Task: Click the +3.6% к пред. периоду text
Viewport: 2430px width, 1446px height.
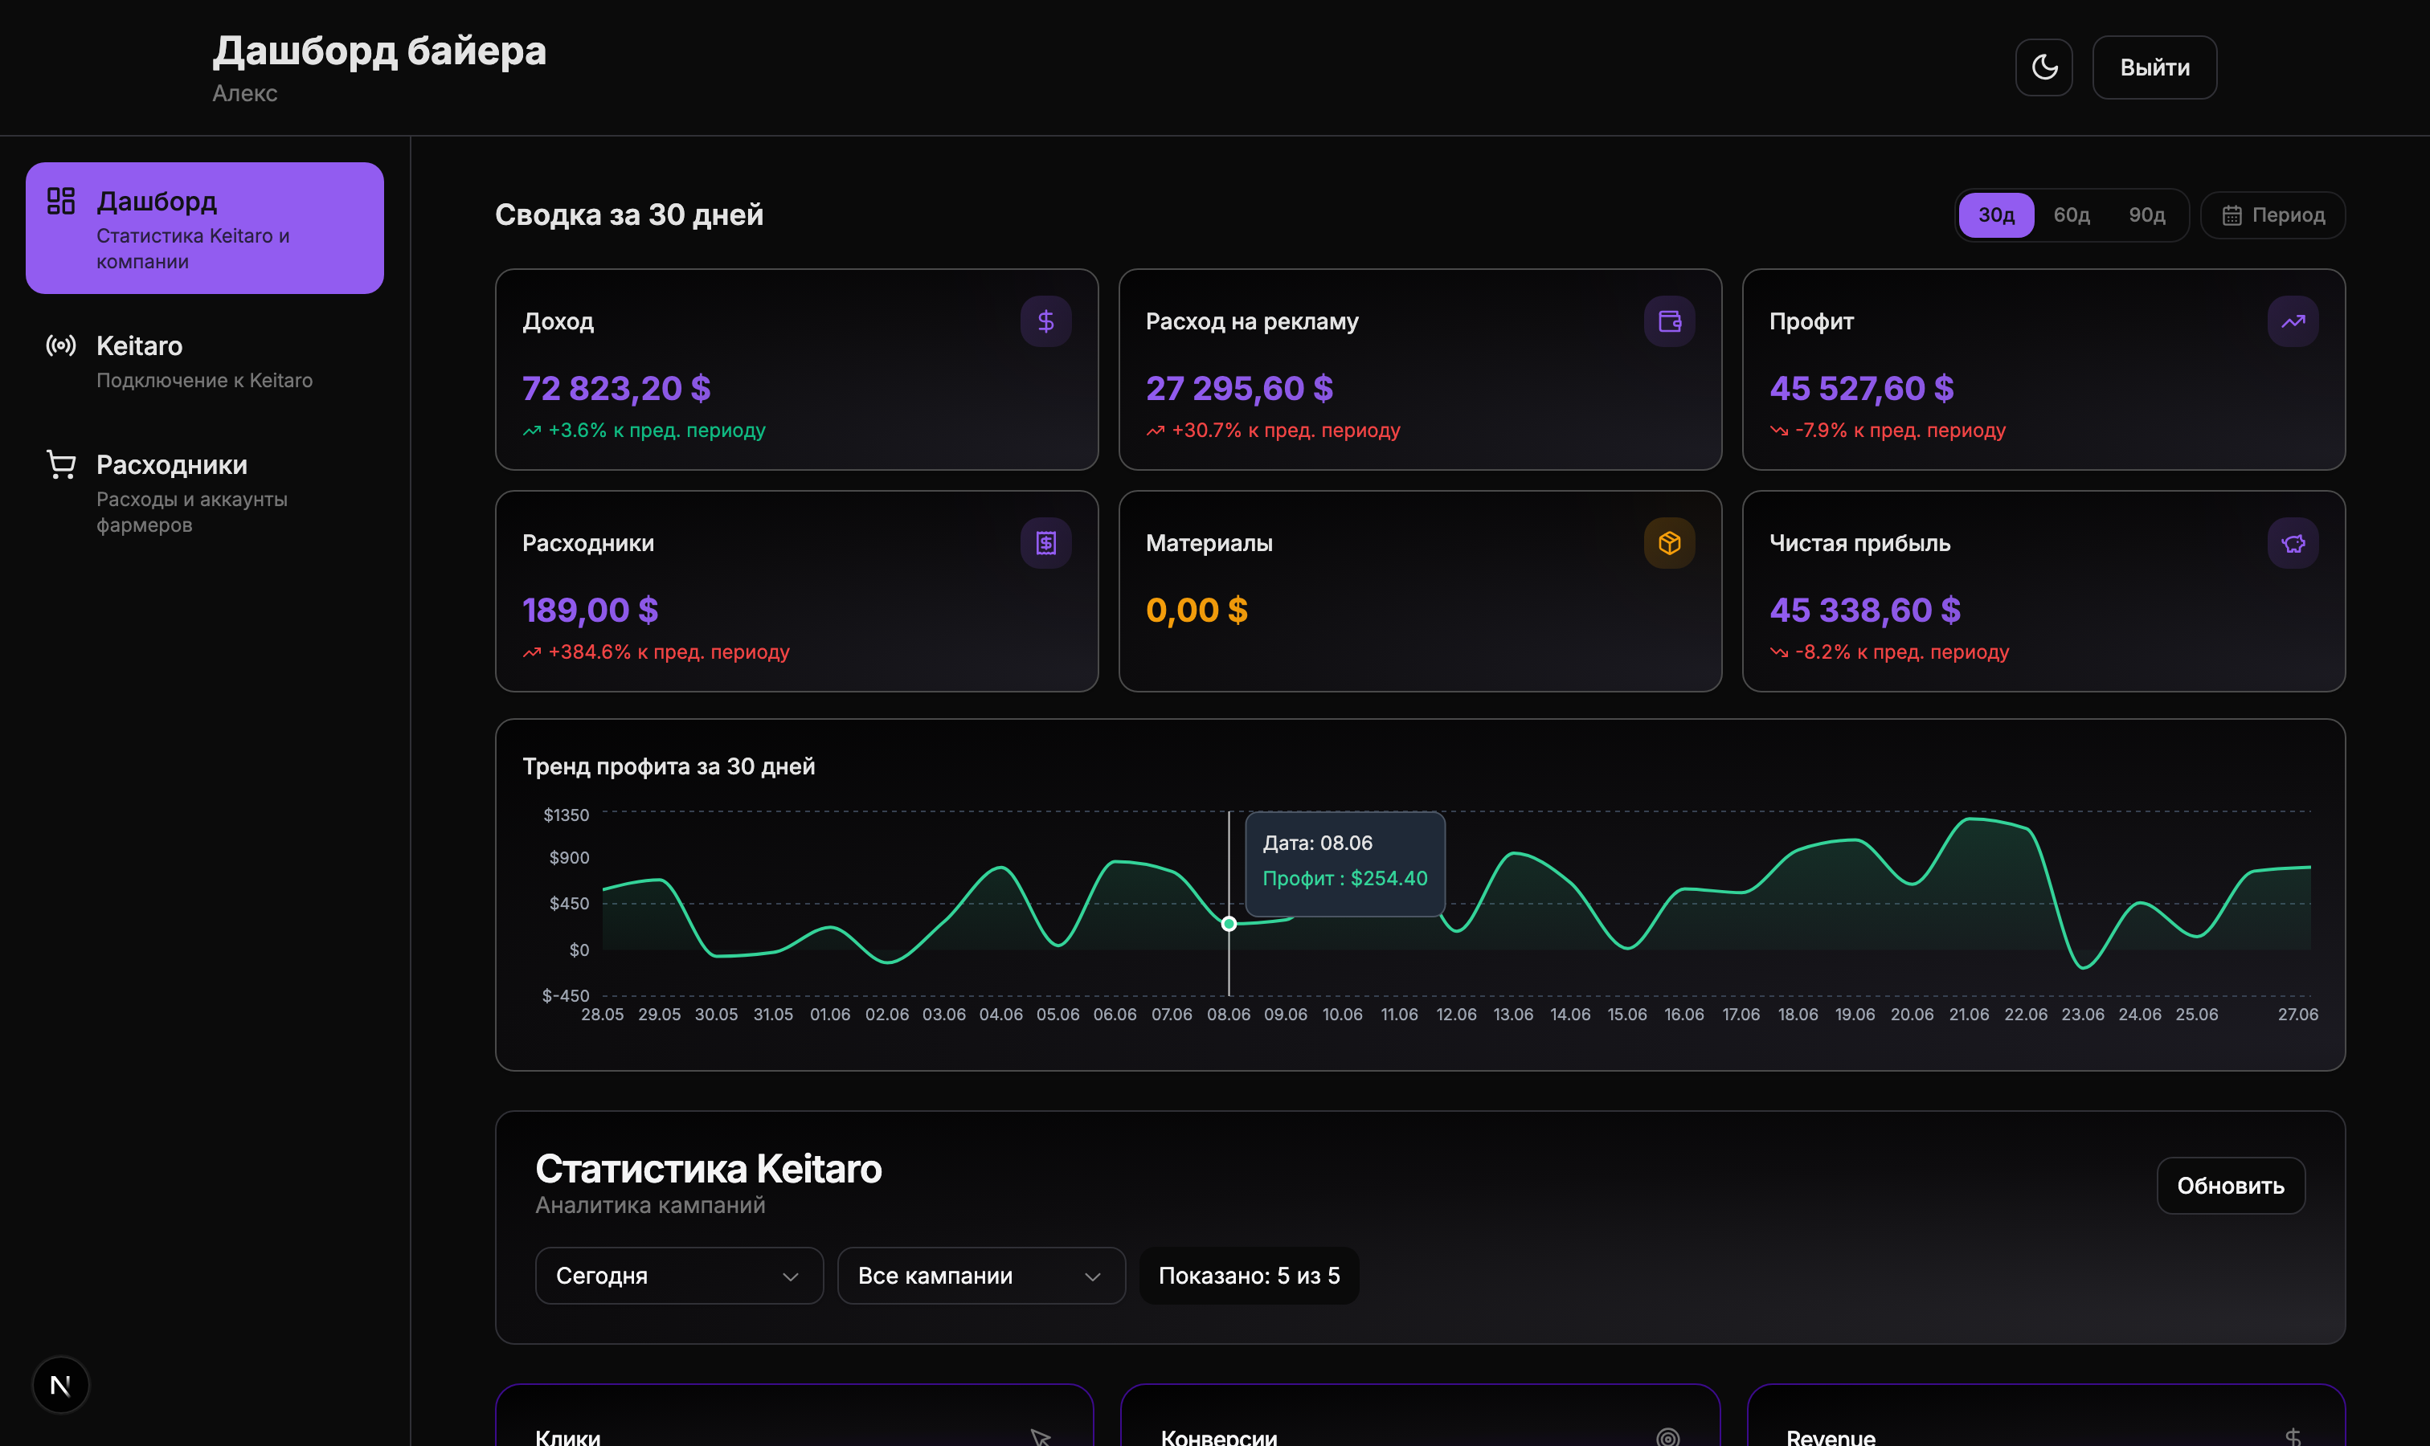Action: 656,430
